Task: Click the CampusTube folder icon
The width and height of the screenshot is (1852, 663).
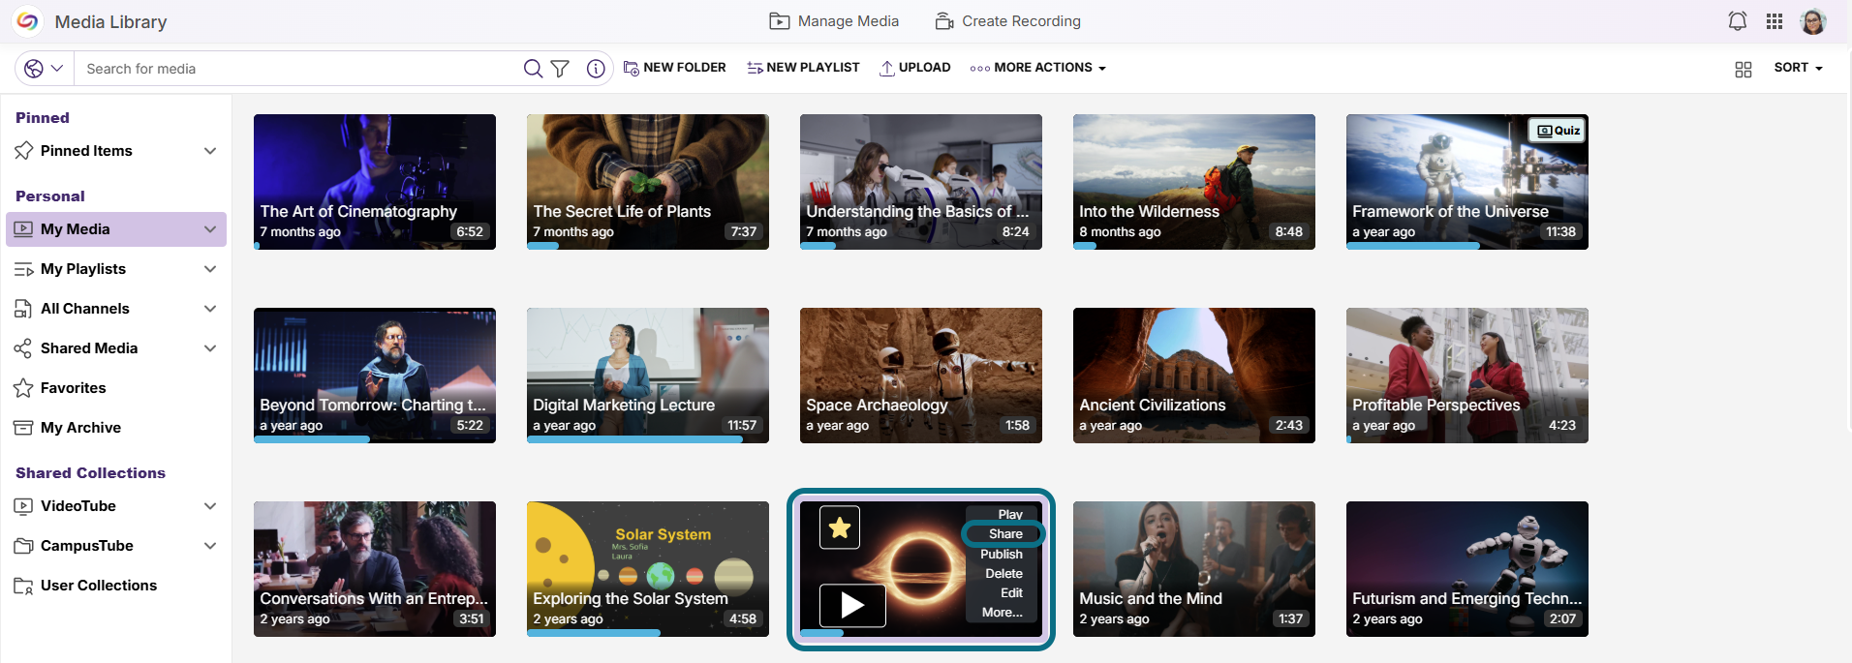Action: coord(24,546)
